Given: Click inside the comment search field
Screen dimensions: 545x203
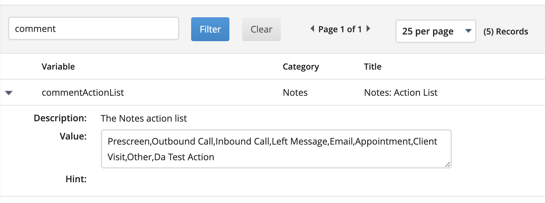Looking at the screenshot, I should coord(93,28).
